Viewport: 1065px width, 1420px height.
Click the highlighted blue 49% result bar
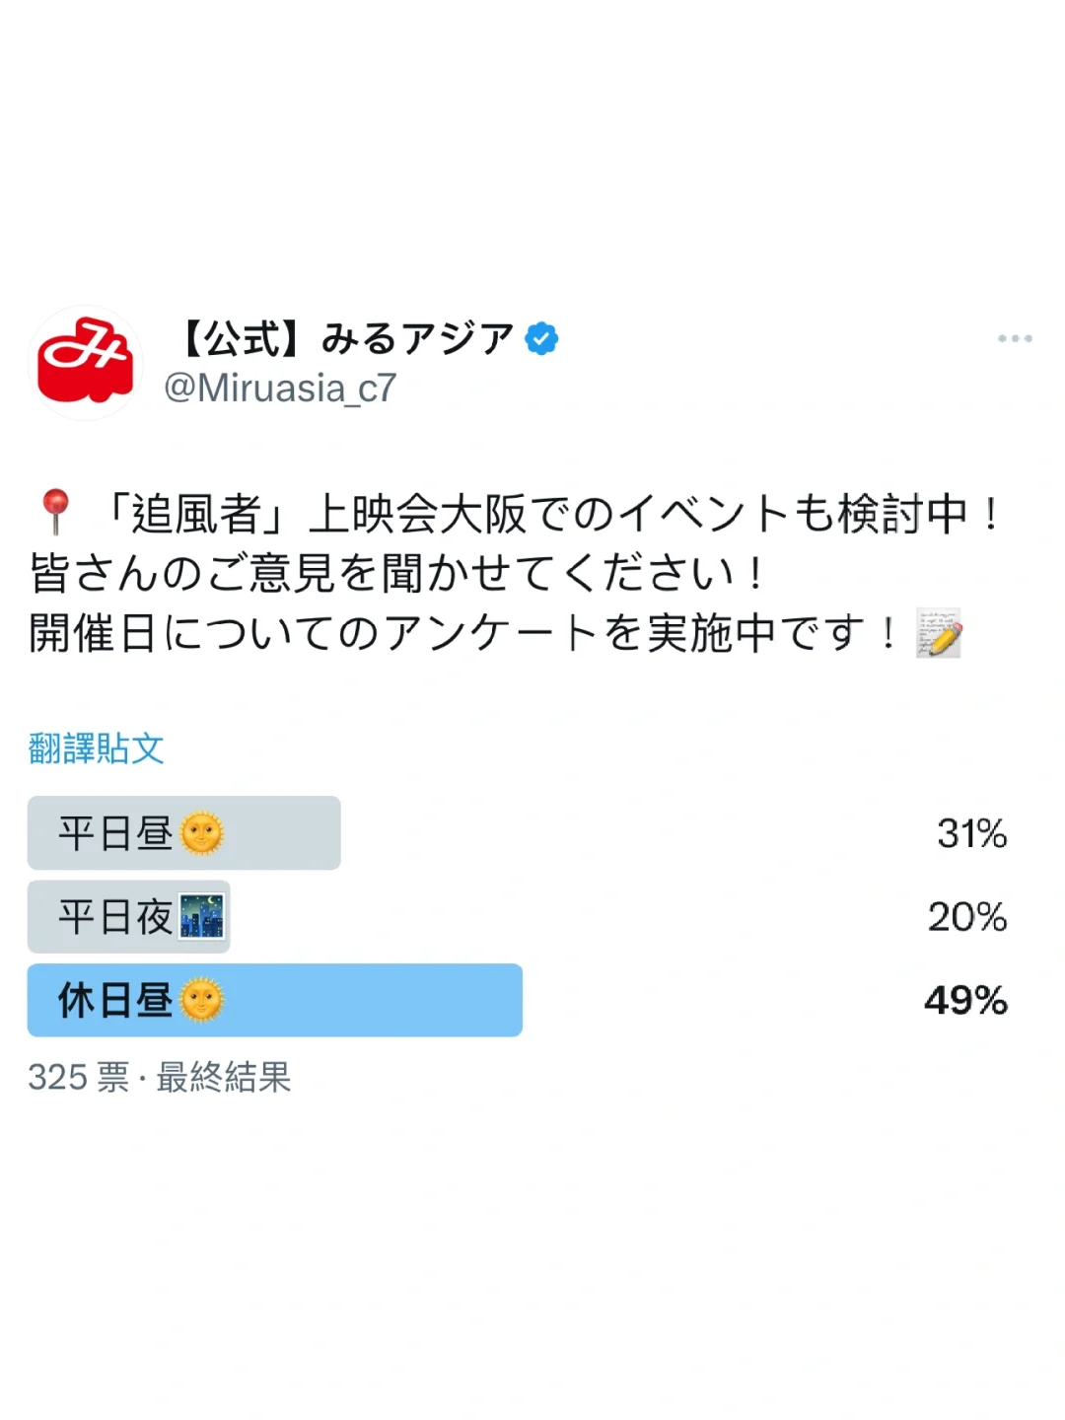(964, 1001)
